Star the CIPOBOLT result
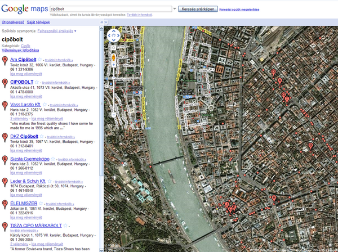Image resolution: width=338 pixels, height=252 pixels. (37, 82)
